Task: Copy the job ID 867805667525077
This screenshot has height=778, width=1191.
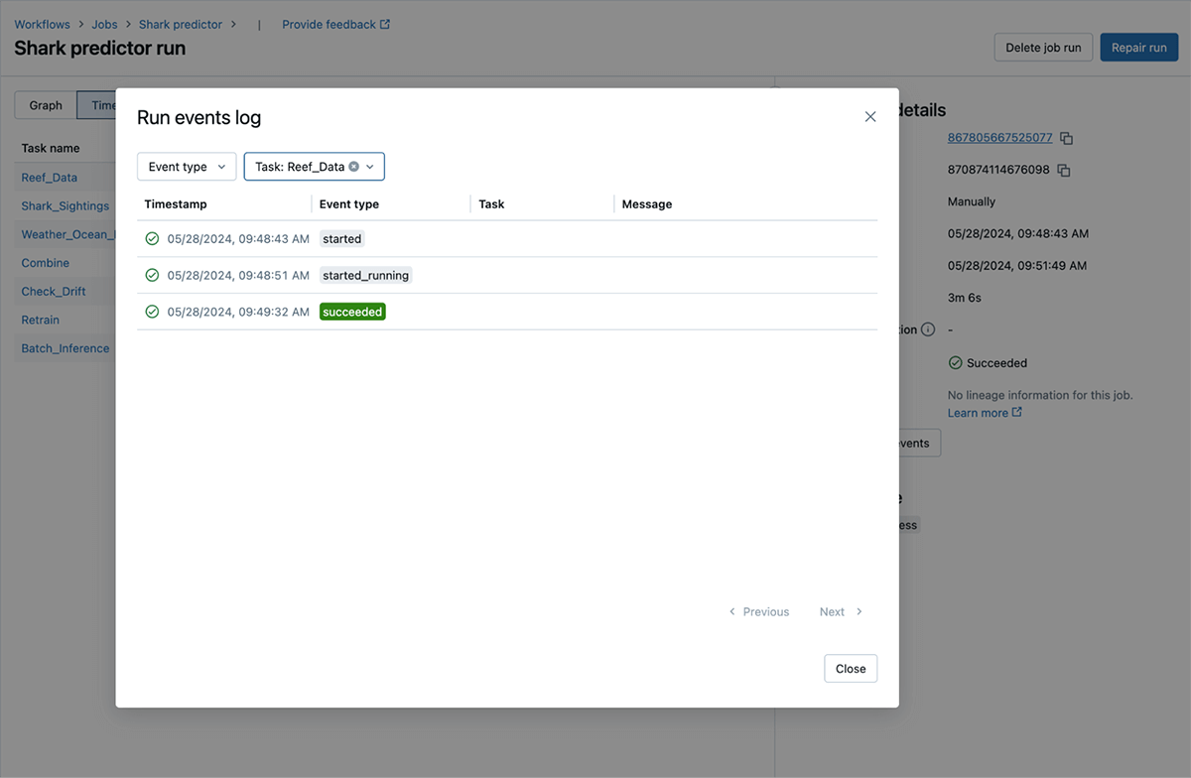Action: (1067, 138)
